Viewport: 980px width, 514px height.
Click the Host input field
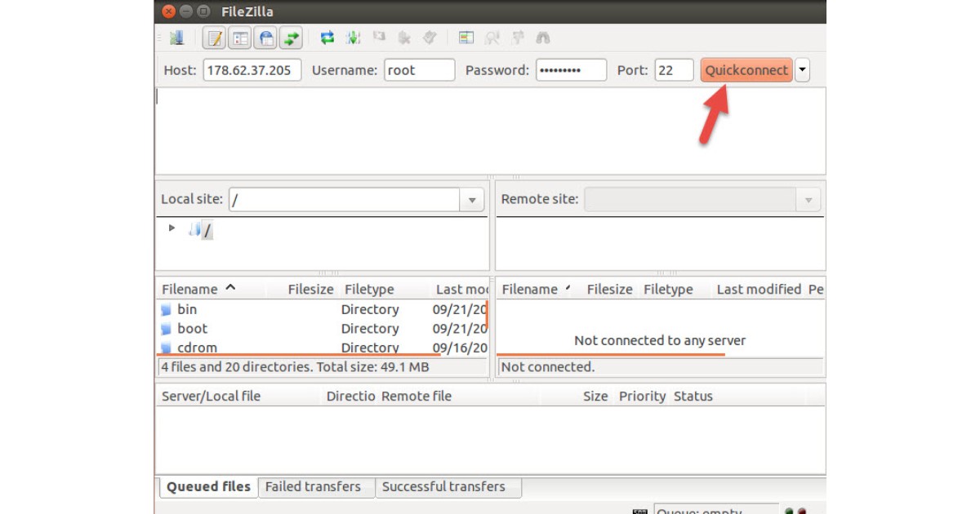point(252,70)
